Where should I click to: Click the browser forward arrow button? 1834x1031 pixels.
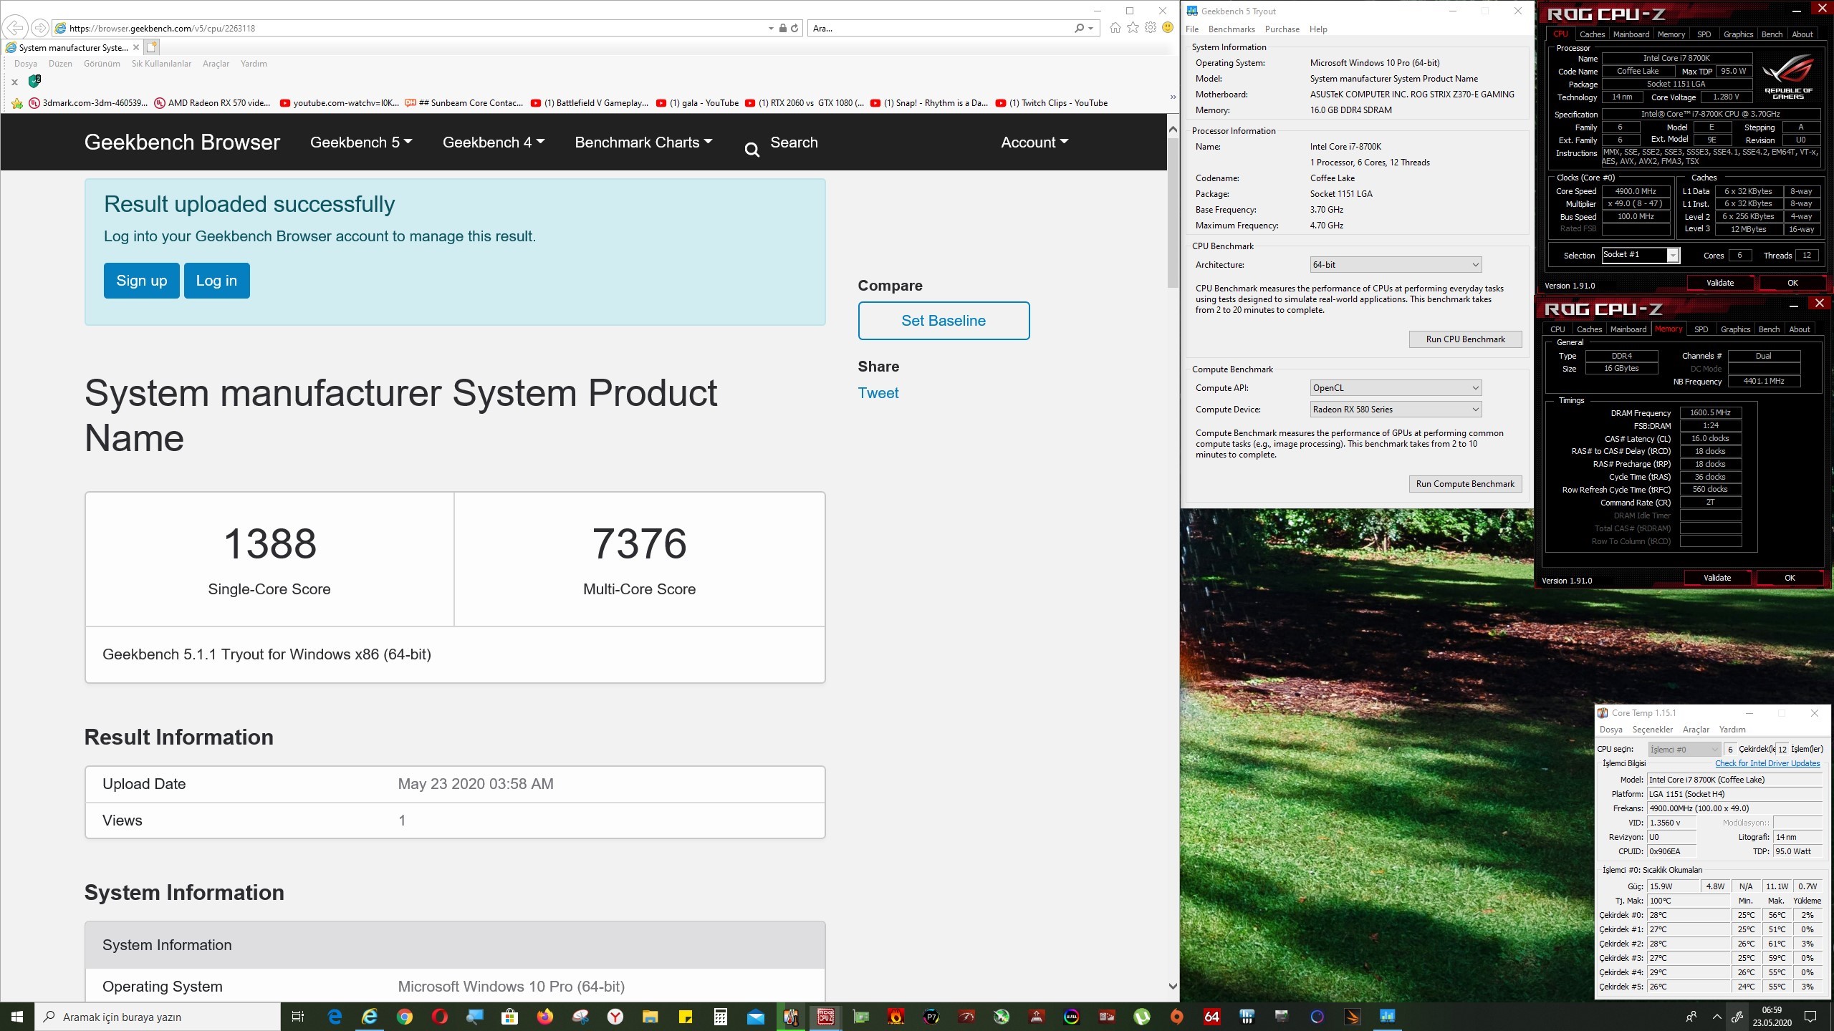(x=40, y=28)
